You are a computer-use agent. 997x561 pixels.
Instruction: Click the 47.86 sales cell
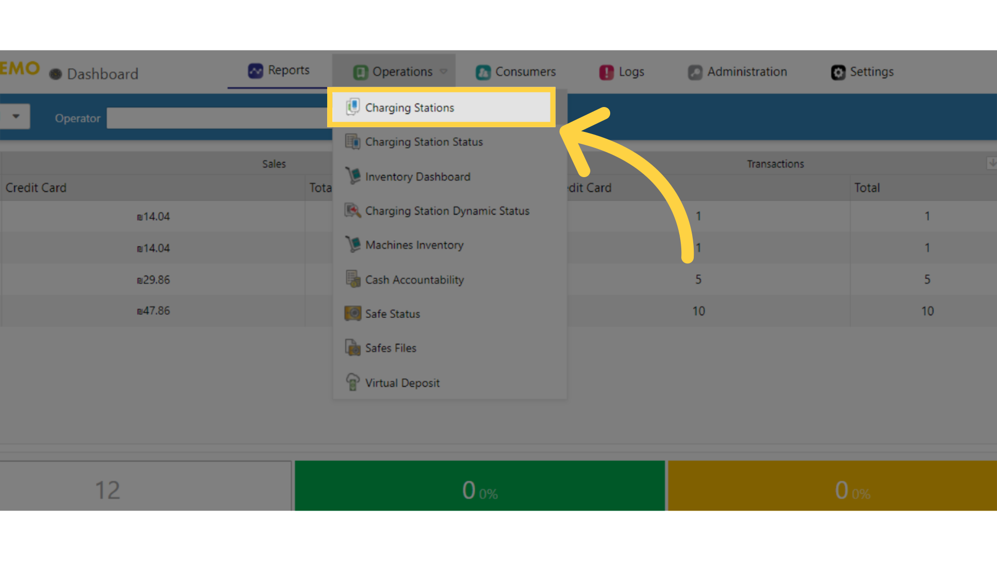click(x=153, y=311)
